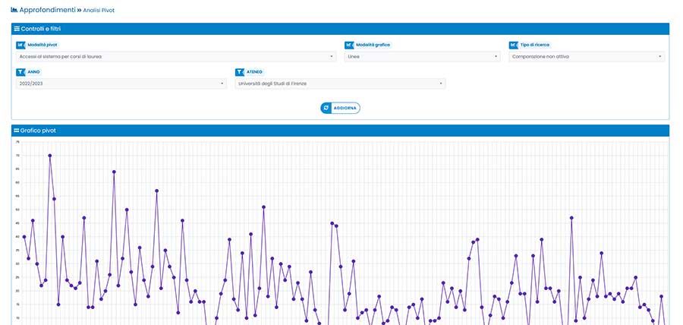Click the Approfondimenti chart icon in breadcrumb

point(14,10)
